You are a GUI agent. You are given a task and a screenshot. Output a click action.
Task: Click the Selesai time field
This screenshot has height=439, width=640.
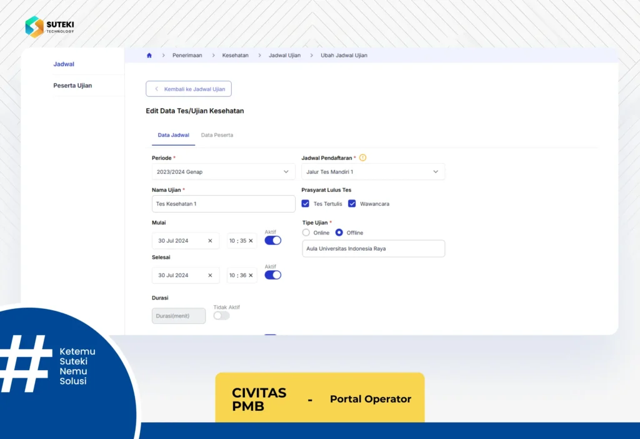point(242,276)
